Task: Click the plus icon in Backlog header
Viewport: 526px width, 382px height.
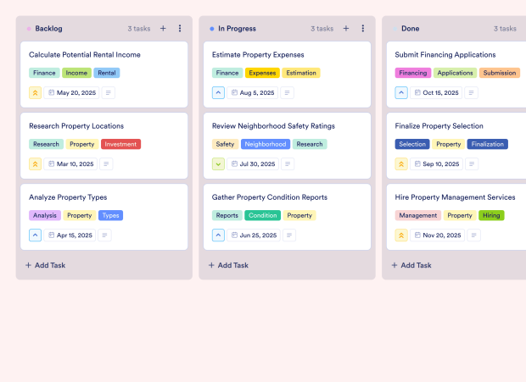Action: point(163,28)
